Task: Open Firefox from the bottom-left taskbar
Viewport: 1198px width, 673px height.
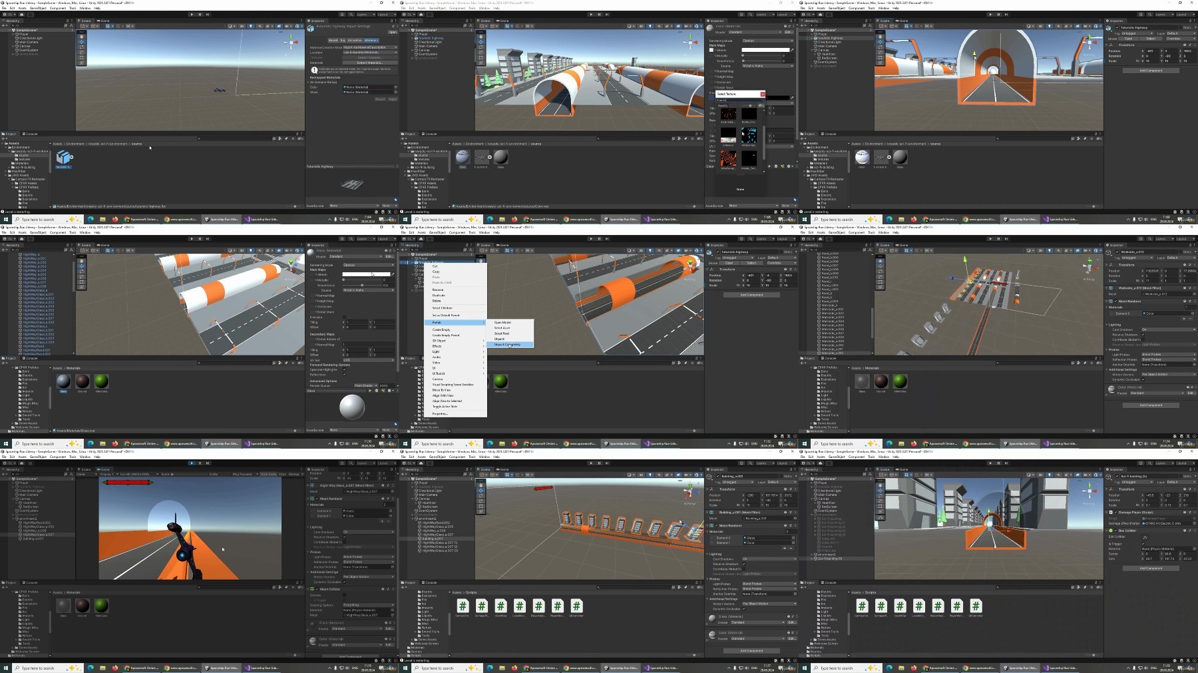Action: pos(114,668)
